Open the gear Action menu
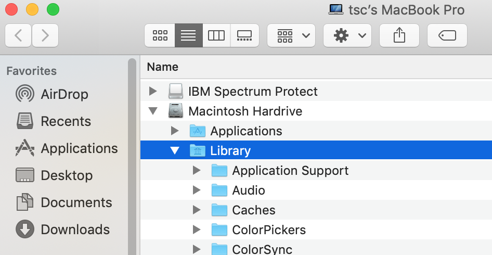The image size is (492, 255). 347,35
